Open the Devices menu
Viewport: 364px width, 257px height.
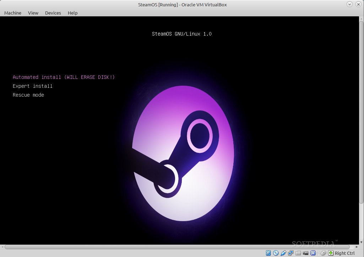(53, 13)
